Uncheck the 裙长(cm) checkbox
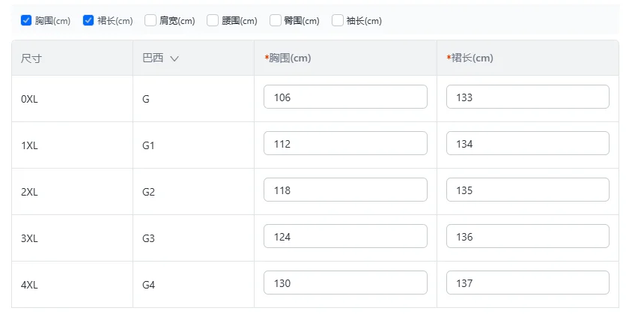626x314 pixels. pos(88,21)
